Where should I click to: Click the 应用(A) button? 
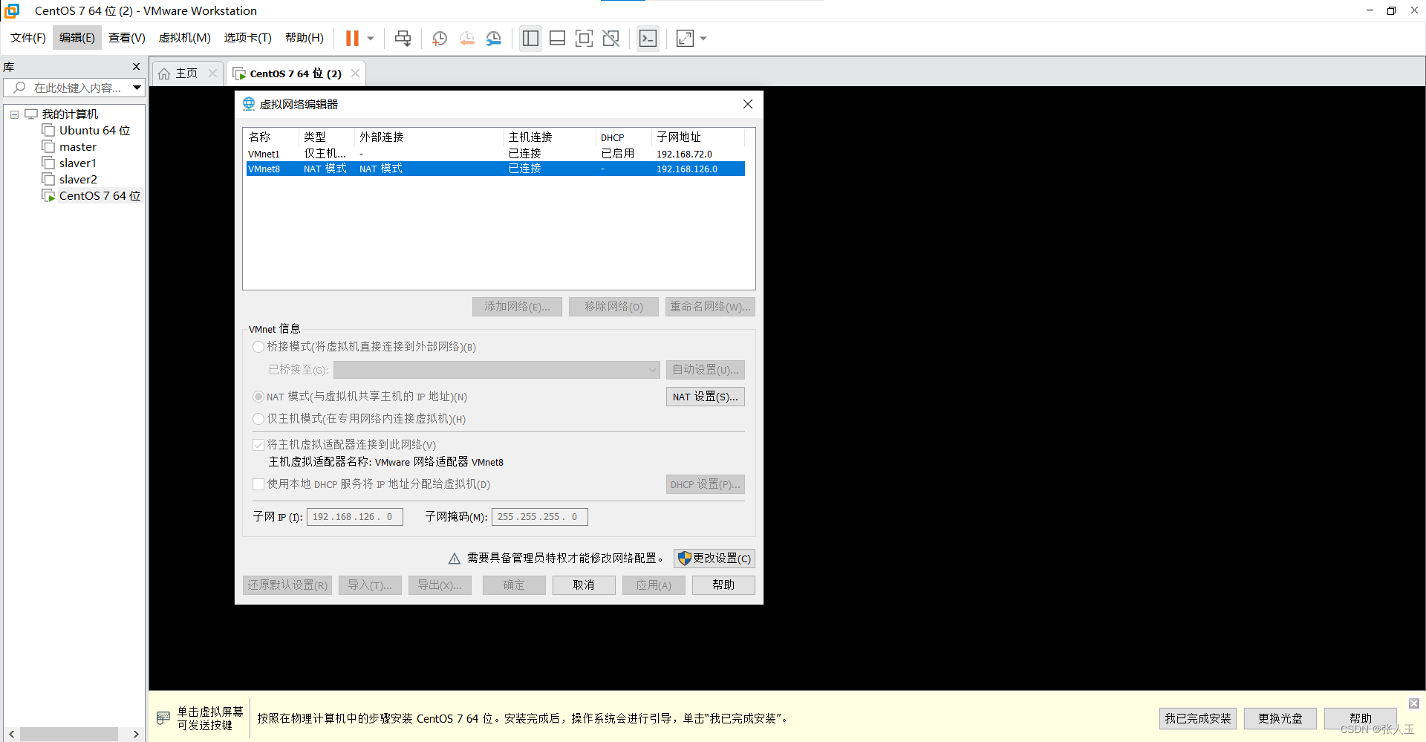654,585
